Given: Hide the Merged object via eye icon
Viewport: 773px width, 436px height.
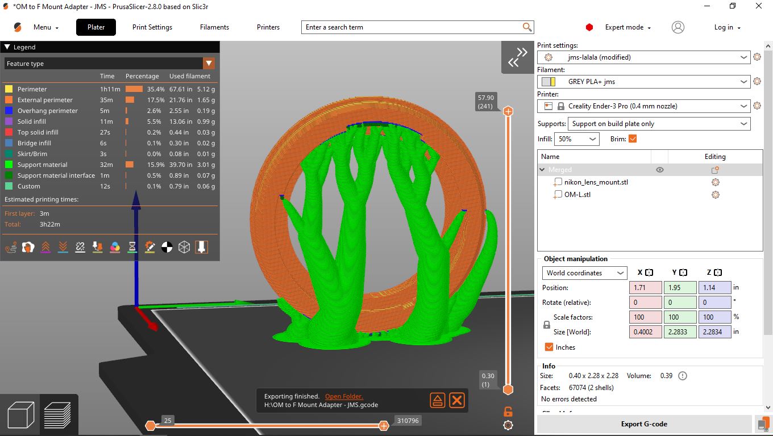Looking at the screenshot, I should coord(660,170).
